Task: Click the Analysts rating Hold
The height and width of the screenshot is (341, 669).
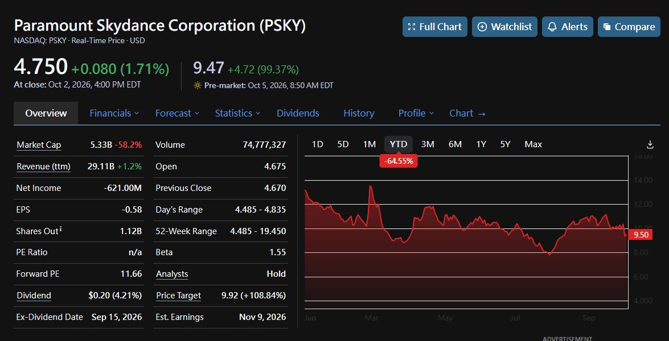Action: point(276,274)
